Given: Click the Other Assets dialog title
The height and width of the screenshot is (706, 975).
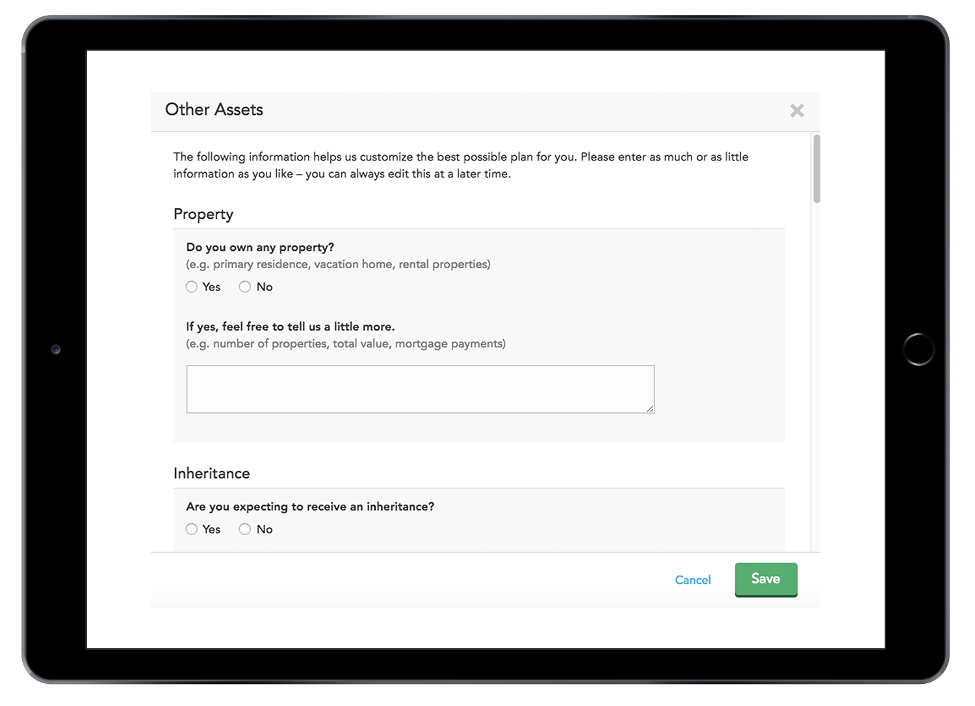Looking at the screenshot, I should click(214, 110).
